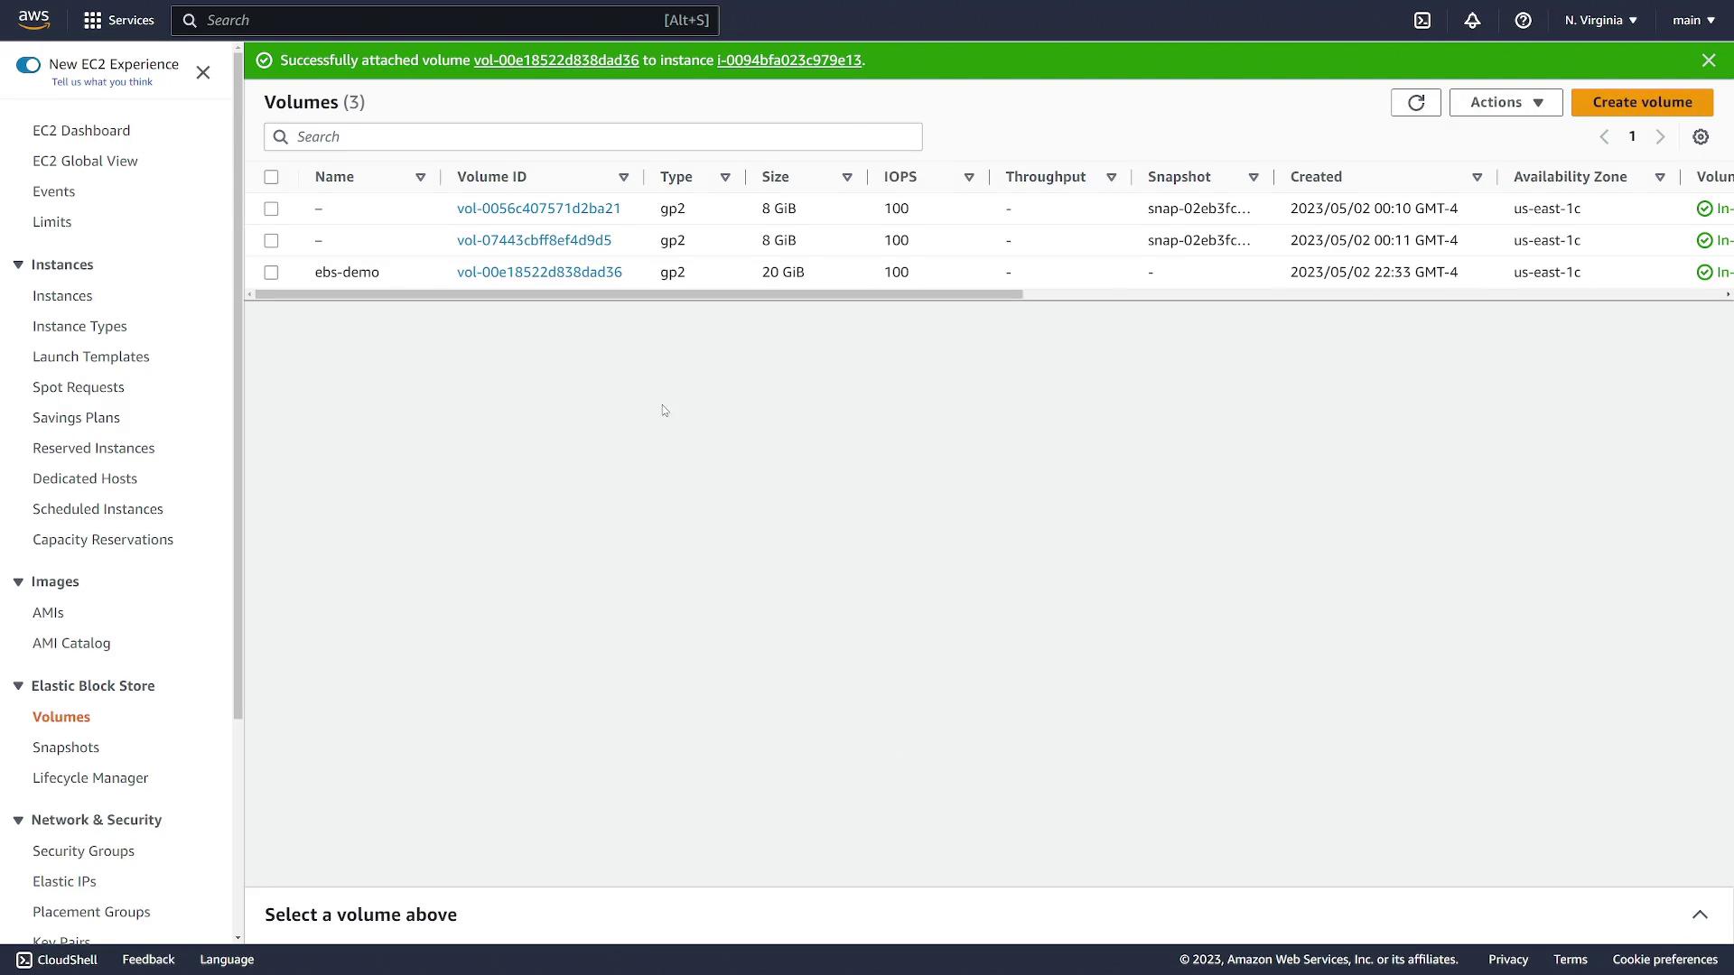Click the Create volume button
Viewport: 1734px width, 975px height.
1642,102
